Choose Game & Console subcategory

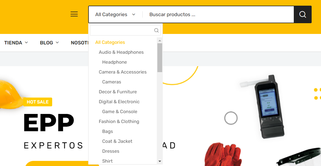[120, 112]
